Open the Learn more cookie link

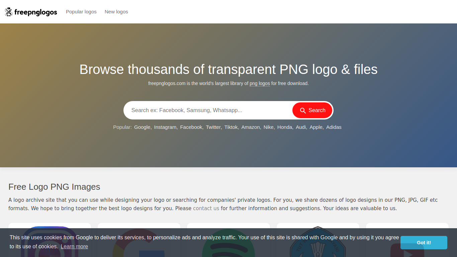click(74, 247)
